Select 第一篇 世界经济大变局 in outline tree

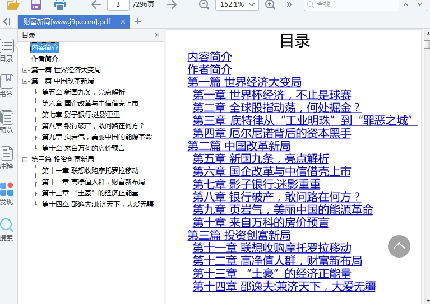point(66,70)
